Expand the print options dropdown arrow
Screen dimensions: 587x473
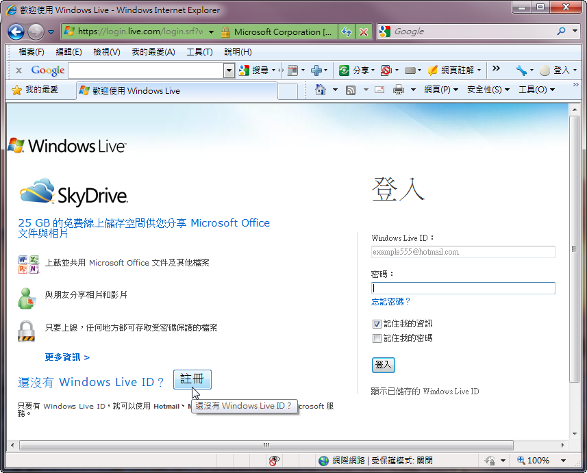[x=413, y=90]
